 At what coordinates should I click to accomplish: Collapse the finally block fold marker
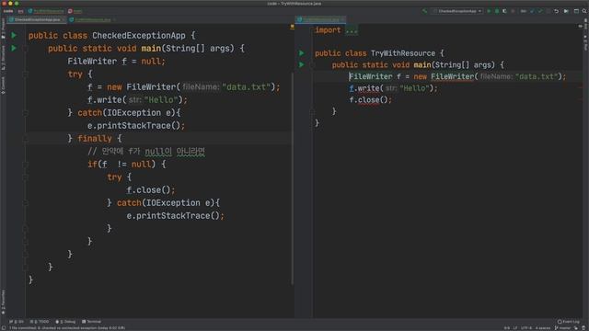tap(26, 139)
